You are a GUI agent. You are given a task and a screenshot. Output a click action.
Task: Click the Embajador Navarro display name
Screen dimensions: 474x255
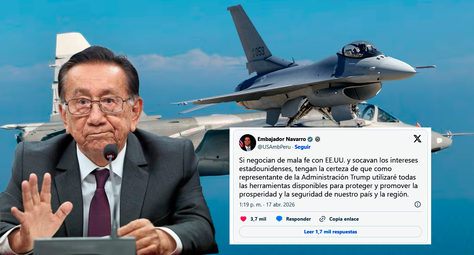point(281,139)
